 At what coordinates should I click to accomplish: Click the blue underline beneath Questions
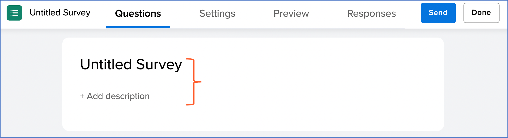point(138,27)
